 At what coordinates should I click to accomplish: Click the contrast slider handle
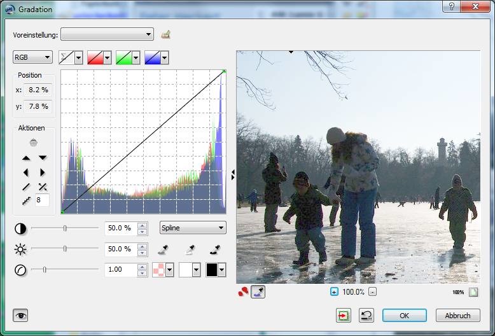(x=65, y=228)
